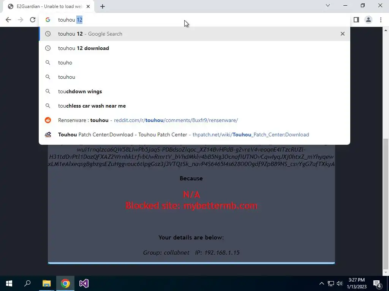Open the Chrome profile menu
The width and height of the screenshot is (389, 291).
click(x=368, y=20)
